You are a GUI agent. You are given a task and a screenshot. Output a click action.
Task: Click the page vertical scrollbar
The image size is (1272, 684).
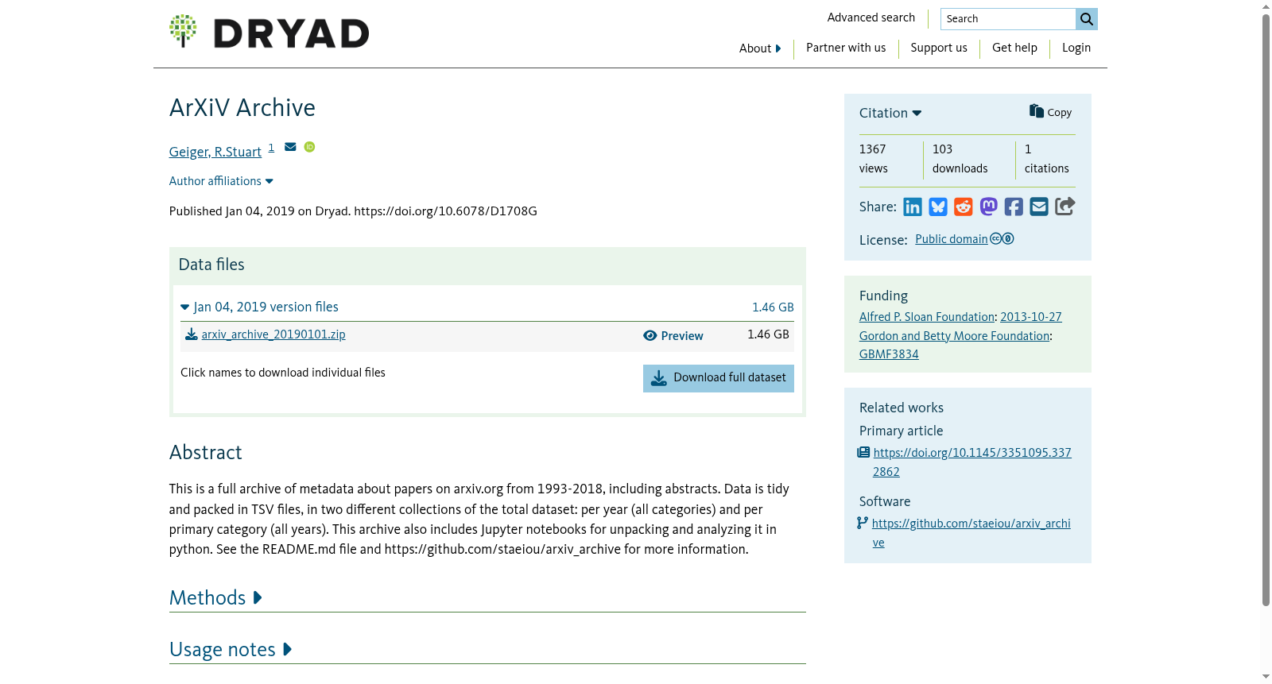(x=1266, y=310)
